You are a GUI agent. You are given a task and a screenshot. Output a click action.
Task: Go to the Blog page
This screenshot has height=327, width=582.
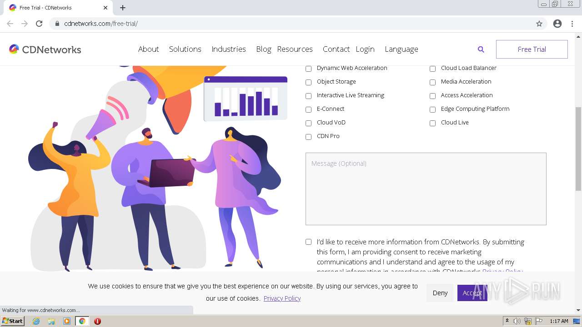263,49
